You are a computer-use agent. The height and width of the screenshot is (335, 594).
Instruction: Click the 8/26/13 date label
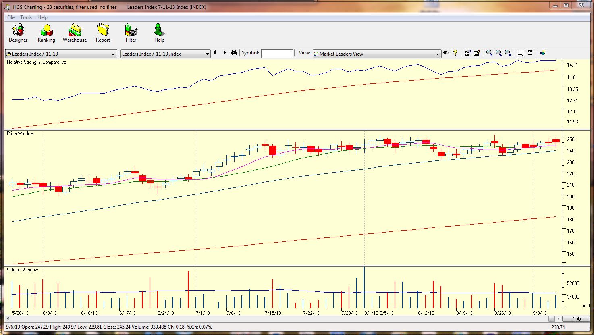coord(503,313)
